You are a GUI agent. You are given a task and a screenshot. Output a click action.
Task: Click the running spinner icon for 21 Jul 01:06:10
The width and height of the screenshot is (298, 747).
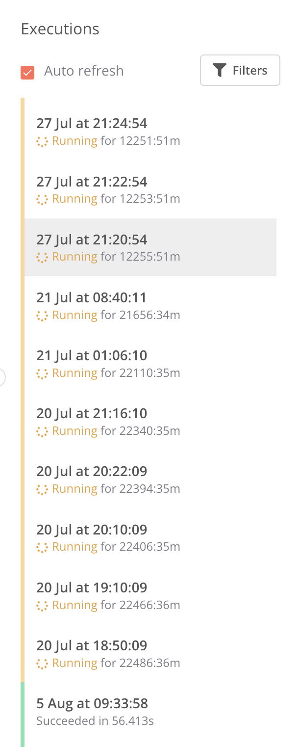click(x=42, y=373)
